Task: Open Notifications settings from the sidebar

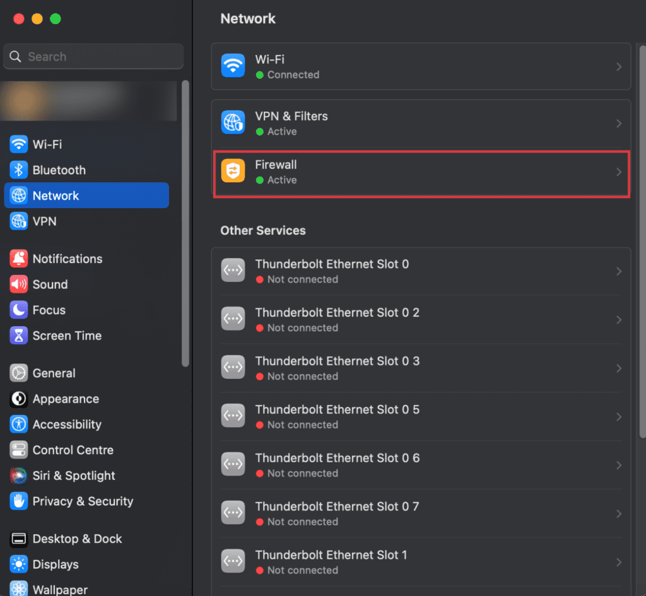Action: (x=18, y=259)
